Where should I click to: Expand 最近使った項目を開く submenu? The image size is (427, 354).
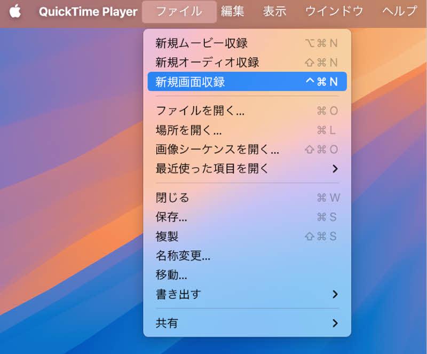247,169
